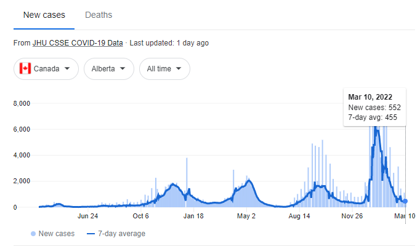Click the Mar 10 data point marker
Viewport: 420px width, 246px height.
tap(405, 201)
